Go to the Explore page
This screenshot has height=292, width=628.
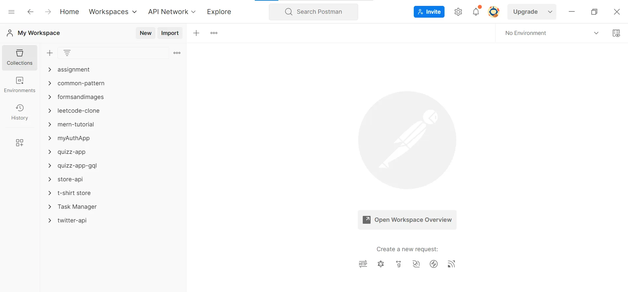click(219, 12)
